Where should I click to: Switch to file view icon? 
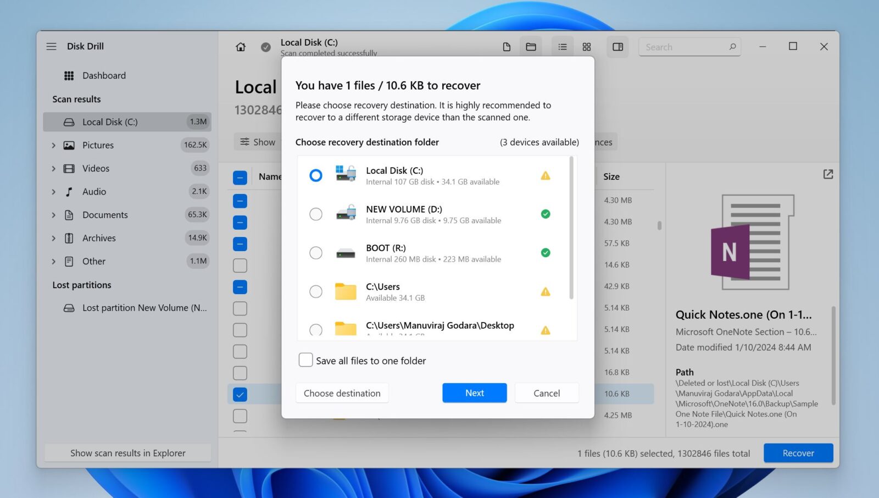click(507, 47)
